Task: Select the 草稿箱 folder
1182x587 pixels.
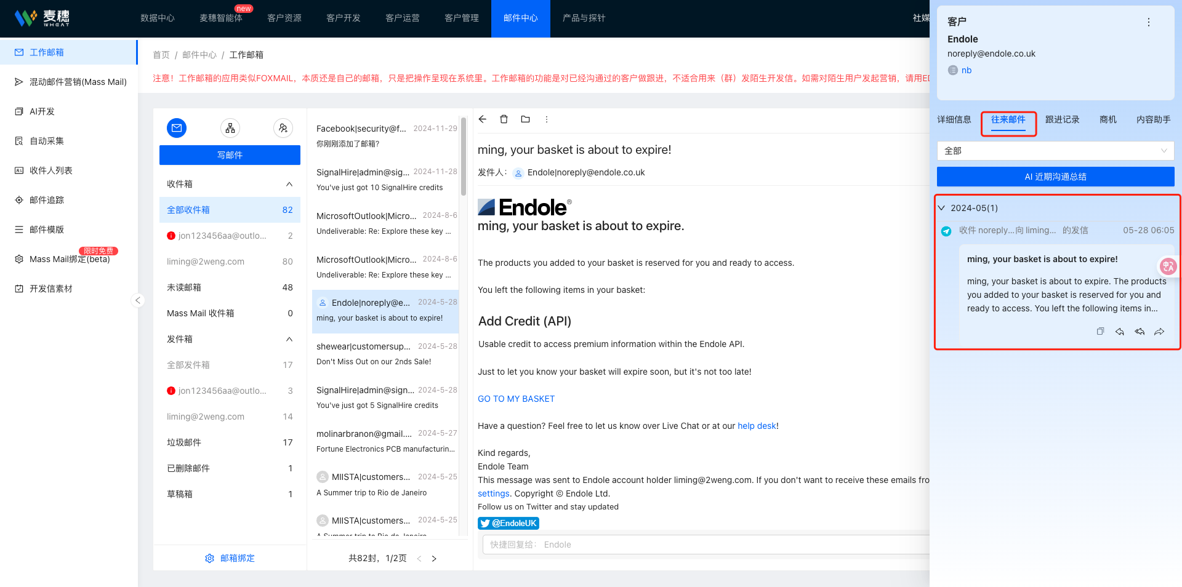Action: tap(230, 494)
